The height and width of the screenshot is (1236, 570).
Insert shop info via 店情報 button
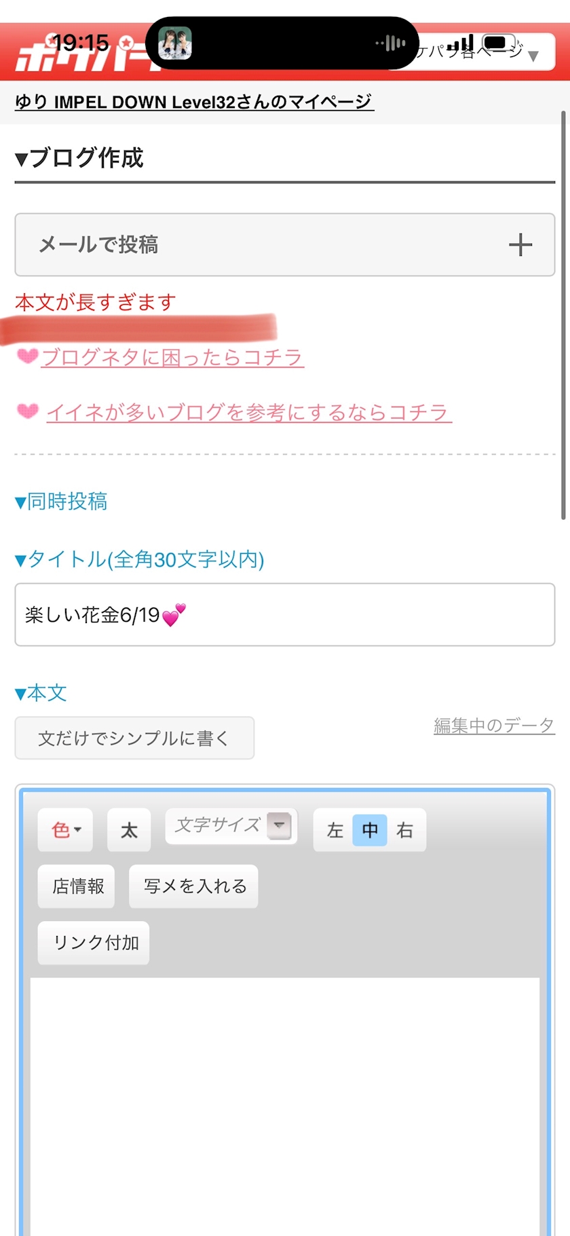[77, 886]
